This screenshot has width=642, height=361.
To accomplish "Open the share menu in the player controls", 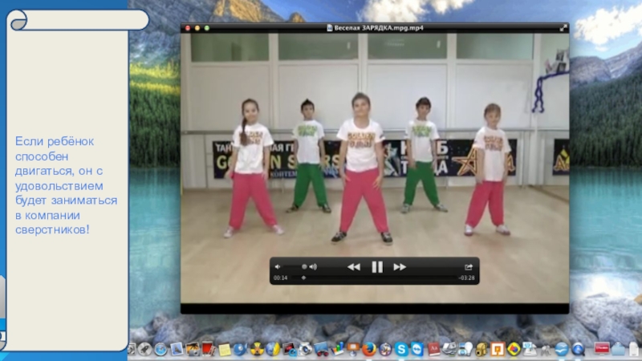I will click(x=469, y=267).
